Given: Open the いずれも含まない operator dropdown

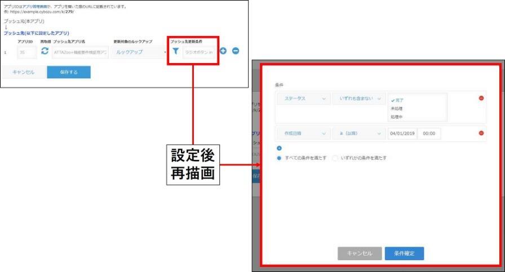Looking at the screenshot, I should (x=359, y=99).
